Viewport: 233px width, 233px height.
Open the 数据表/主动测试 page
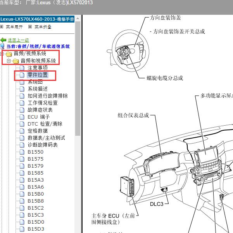[47, 138]
